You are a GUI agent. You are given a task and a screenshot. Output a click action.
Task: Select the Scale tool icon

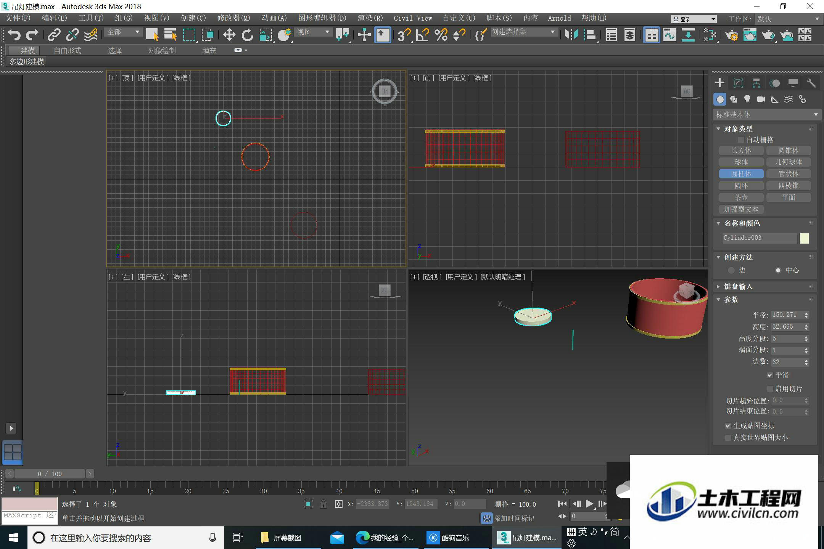pos(266,35)
